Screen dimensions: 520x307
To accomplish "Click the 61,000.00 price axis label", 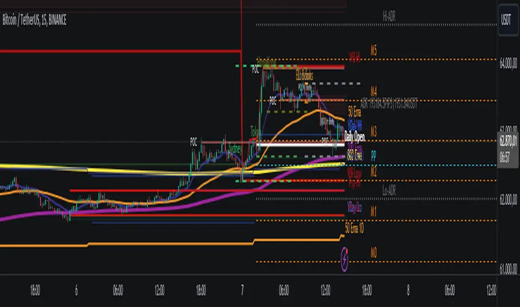I will 508,268.
